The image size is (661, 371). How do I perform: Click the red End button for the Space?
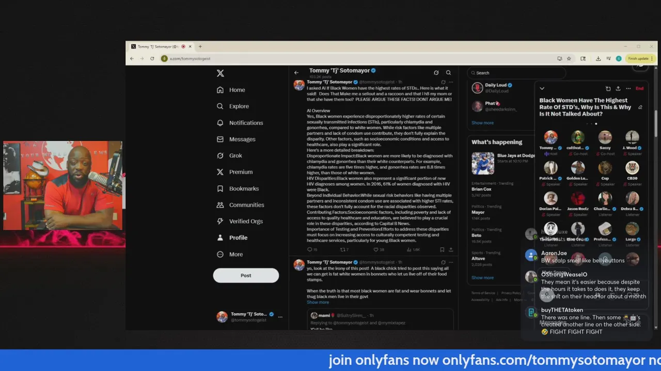tap(639, 89)
